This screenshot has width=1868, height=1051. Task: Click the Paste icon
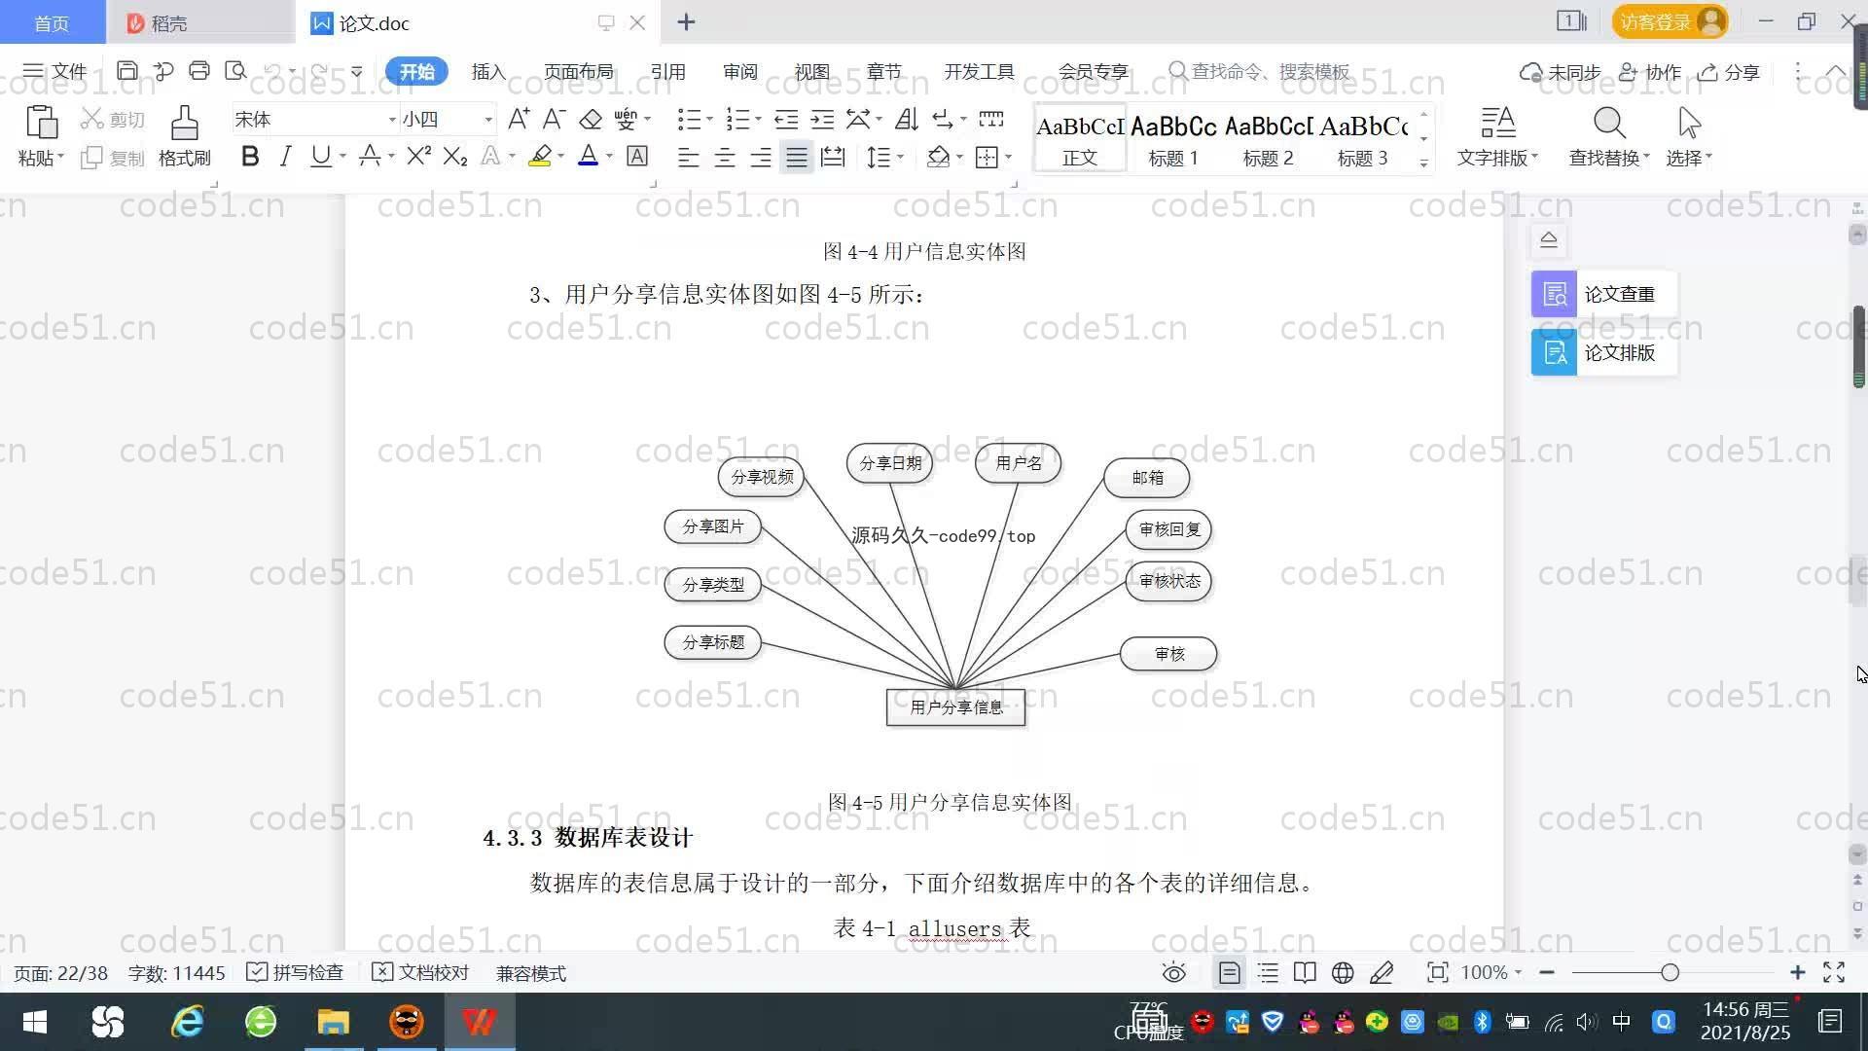tap(41, 124)
